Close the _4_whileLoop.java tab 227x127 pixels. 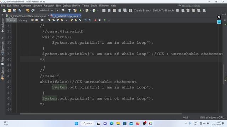pos(80,16)
